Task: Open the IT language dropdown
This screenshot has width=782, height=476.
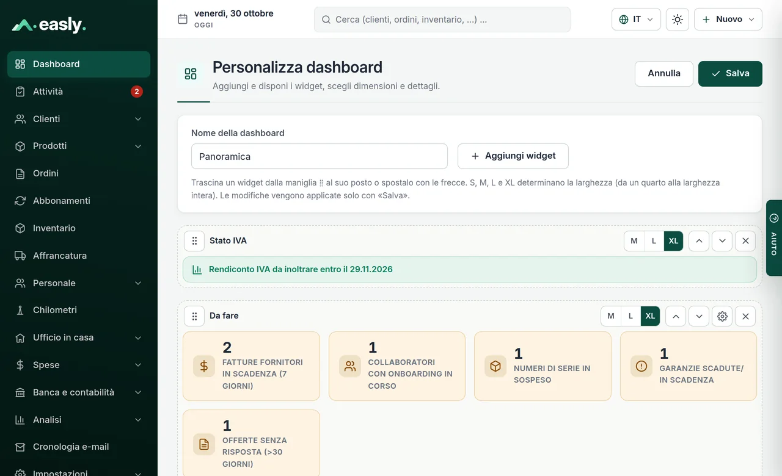Action: click(636, 20)
